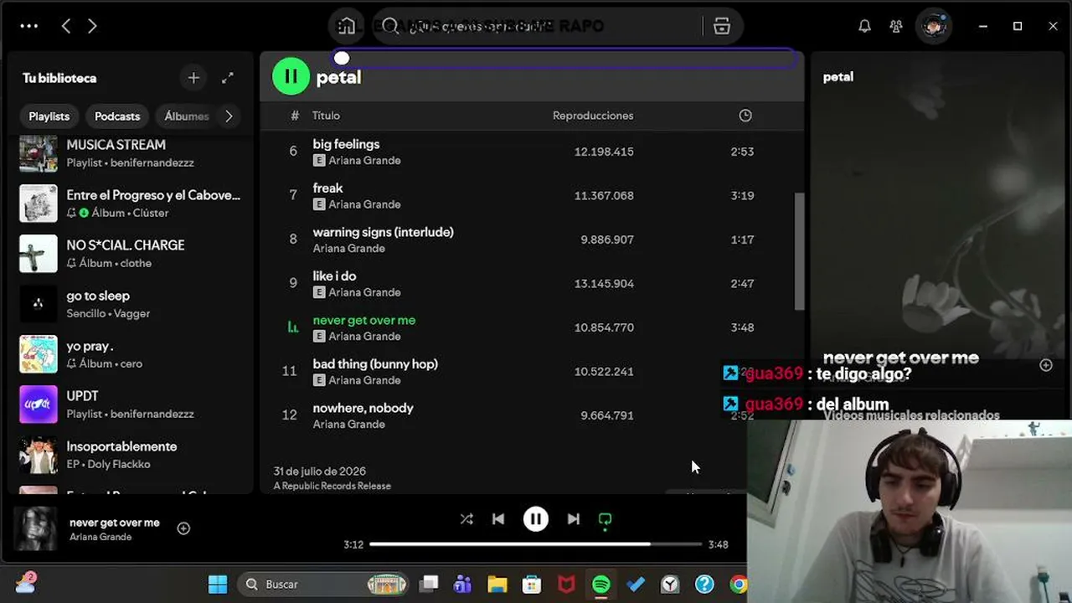
Task: Open Insoportablemente EP
Action: (x=130, y=455)
